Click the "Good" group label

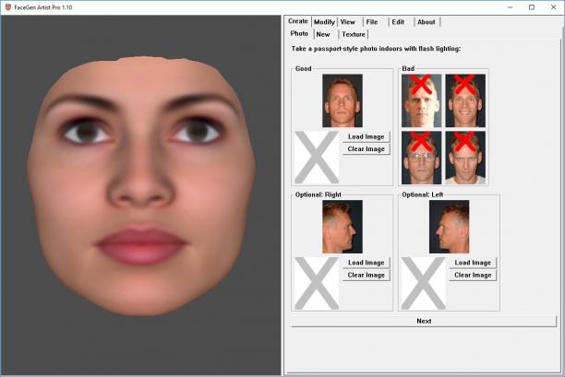point(303,68)
